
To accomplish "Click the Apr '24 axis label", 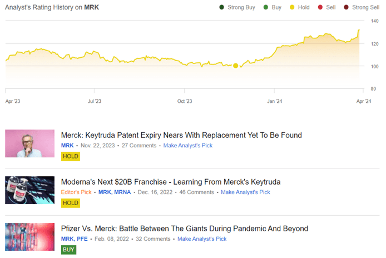I will (x=364, y=101).
